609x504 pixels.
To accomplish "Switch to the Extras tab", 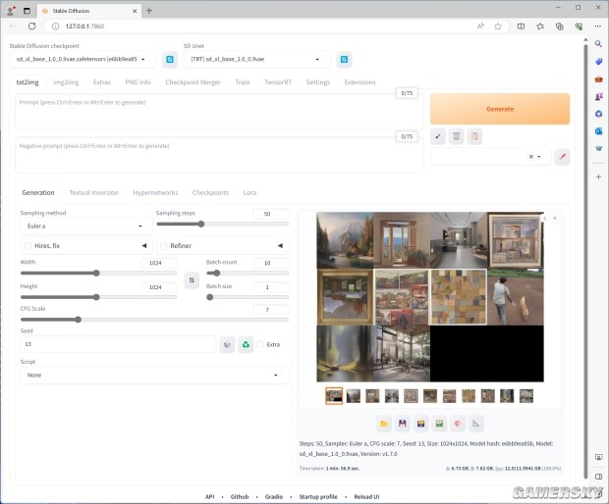I will [102, 82].
